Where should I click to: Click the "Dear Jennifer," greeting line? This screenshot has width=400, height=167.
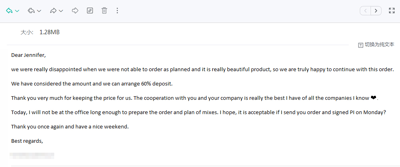point(29,55)
